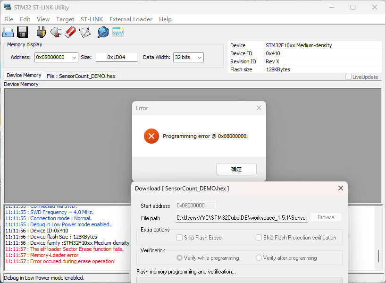Click status bar 'Debug in Low Power mode enabled.'

coord(44,278)
